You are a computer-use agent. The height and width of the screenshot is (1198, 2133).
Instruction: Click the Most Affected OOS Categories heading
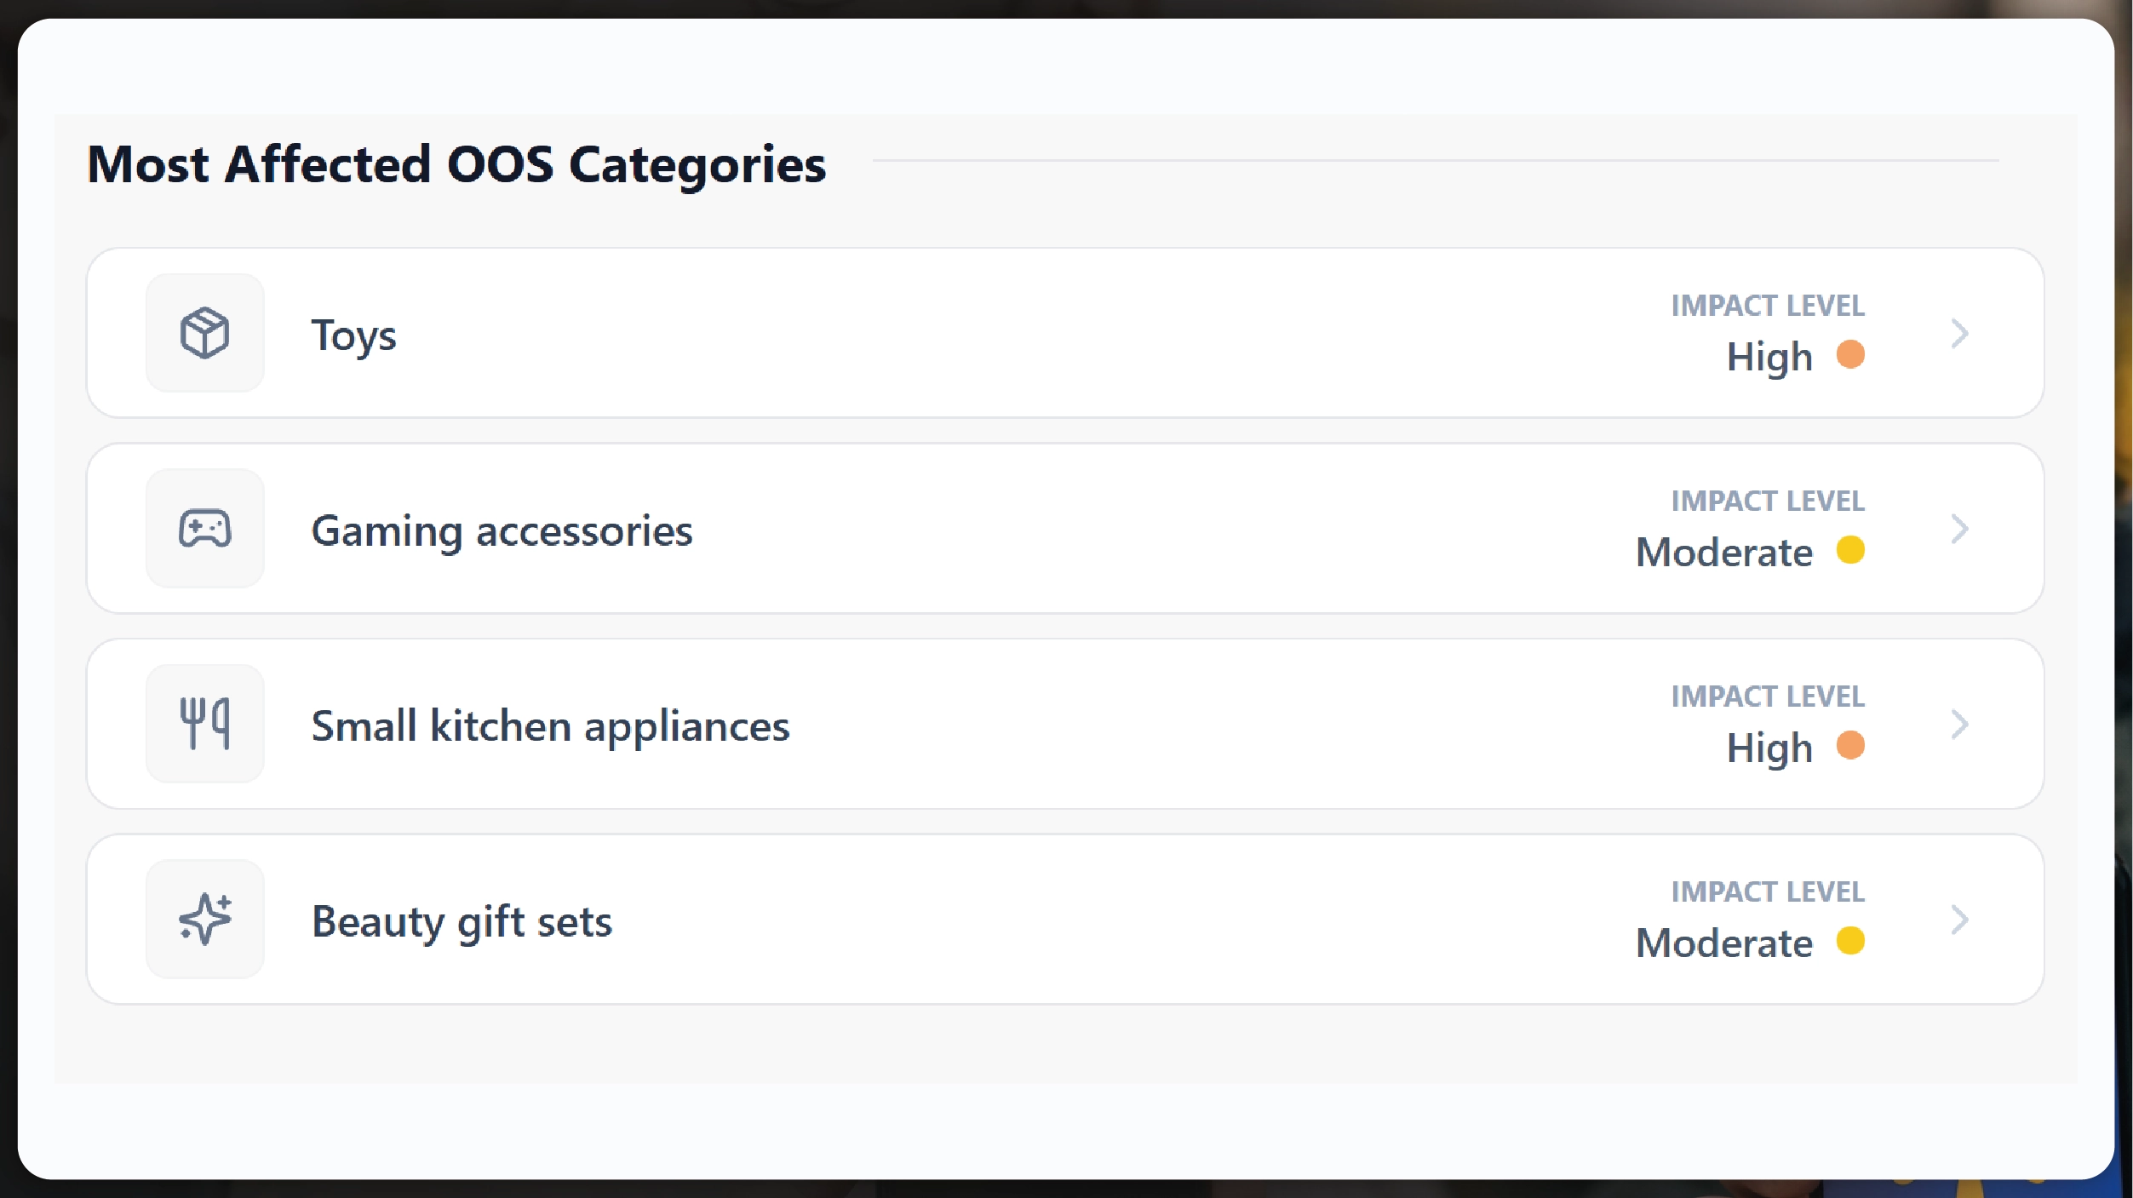click(456, 164)
